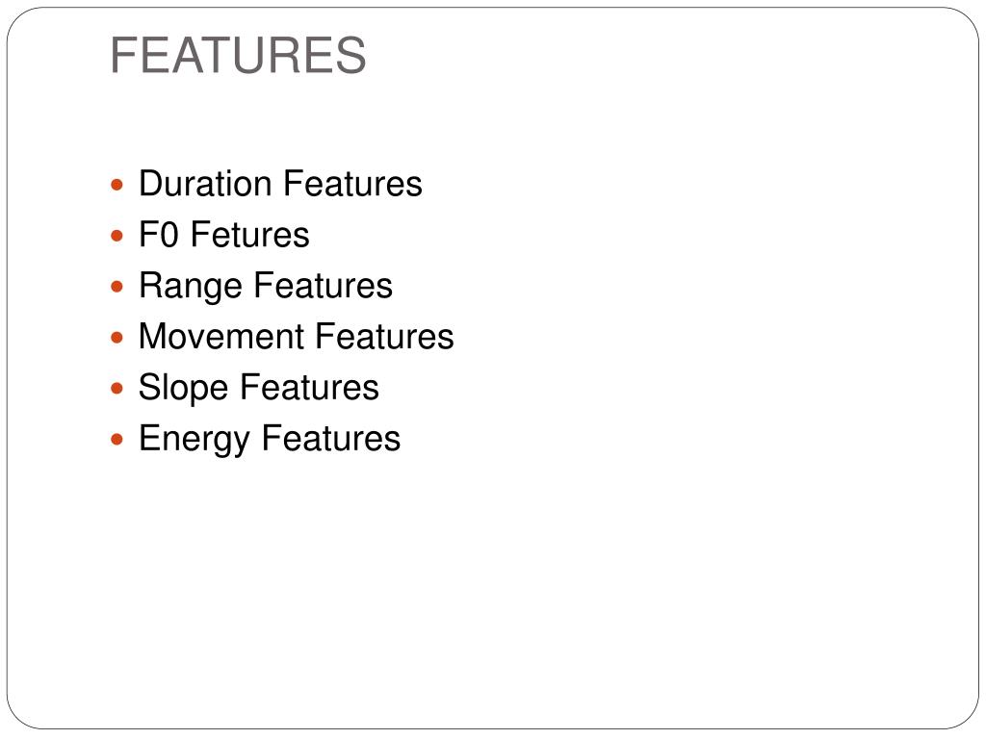
Task: Click the orange bullet beside Duration Features
Action: pyautogui.click(x=117, y=186)
